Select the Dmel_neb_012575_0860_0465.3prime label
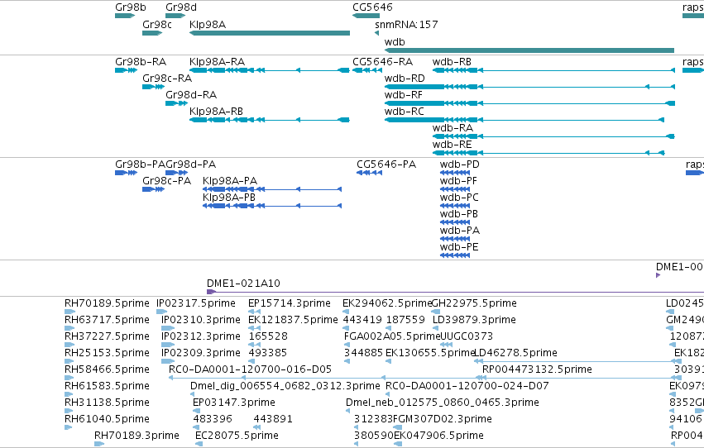The image size is (704, 448). click(x=443, y=403)
